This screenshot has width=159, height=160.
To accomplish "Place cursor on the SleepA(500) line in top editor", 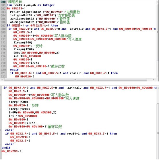I will point(23,43).
